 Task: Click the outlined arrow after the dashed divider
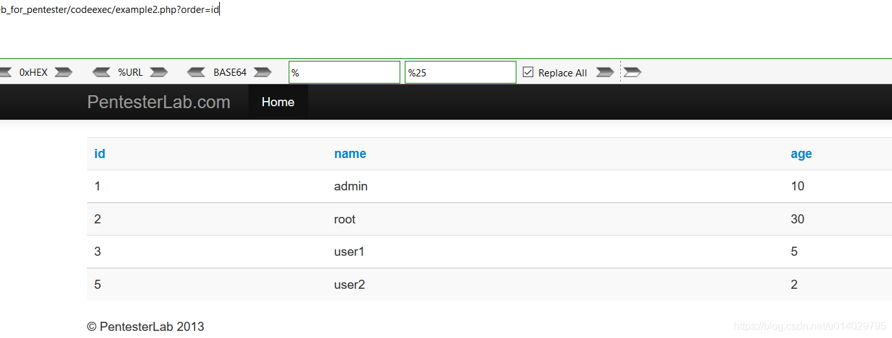pyautogui.click(x=633, y=73)
